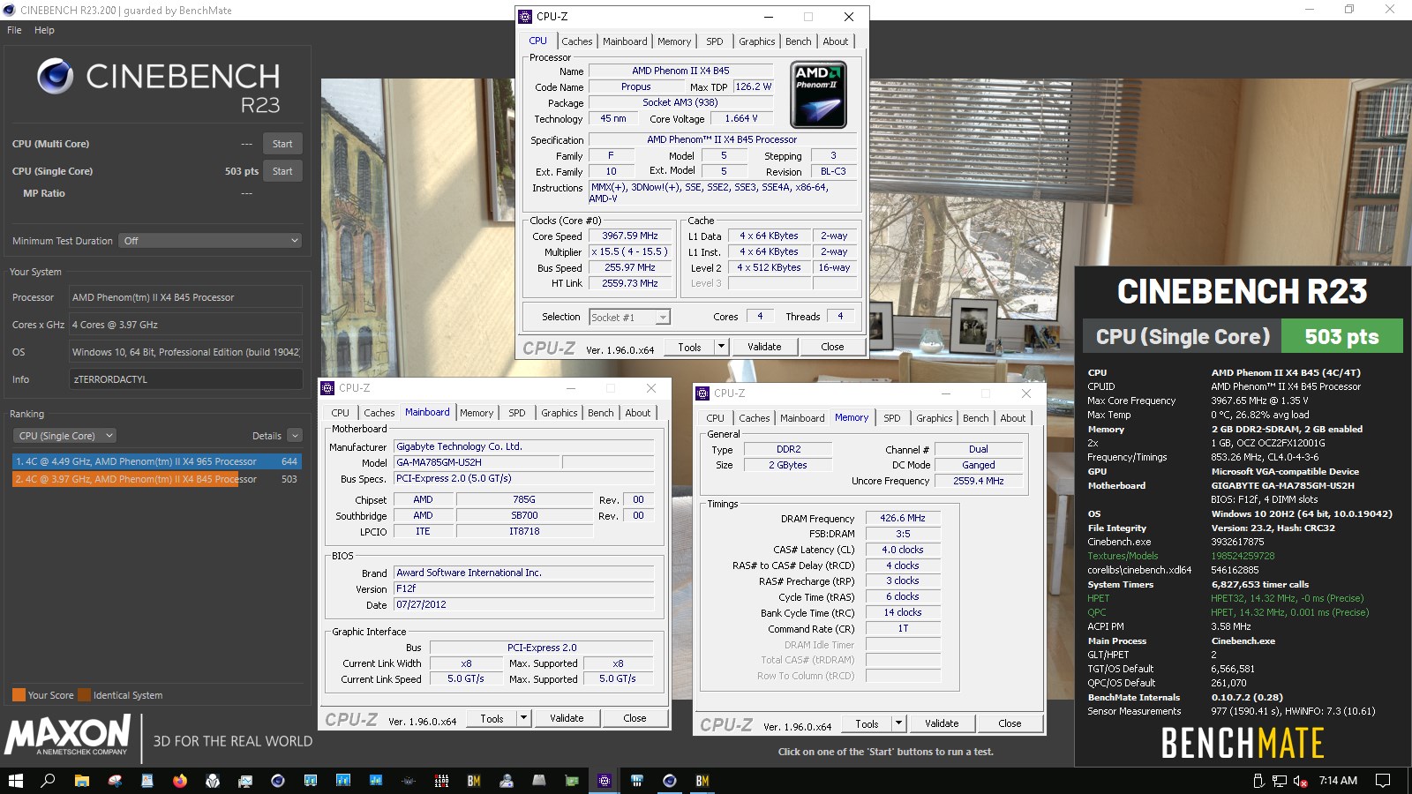Open the CPU (Single Core) ranking dropdown
The height and width of the screenshot is (794, 1412).
(x=65, y=436)
